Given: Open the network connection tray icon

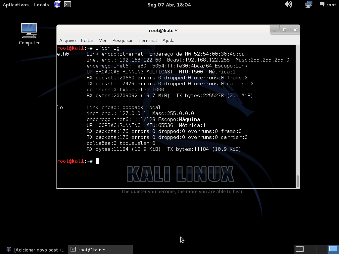Looking at the screenshot, I should click(x=309, y=4).
